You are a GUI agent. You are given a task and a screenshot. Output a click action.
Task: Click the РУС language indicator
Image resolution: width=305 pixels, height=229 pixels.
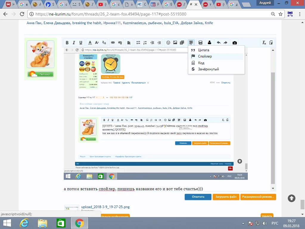click(x=275, y=223)
